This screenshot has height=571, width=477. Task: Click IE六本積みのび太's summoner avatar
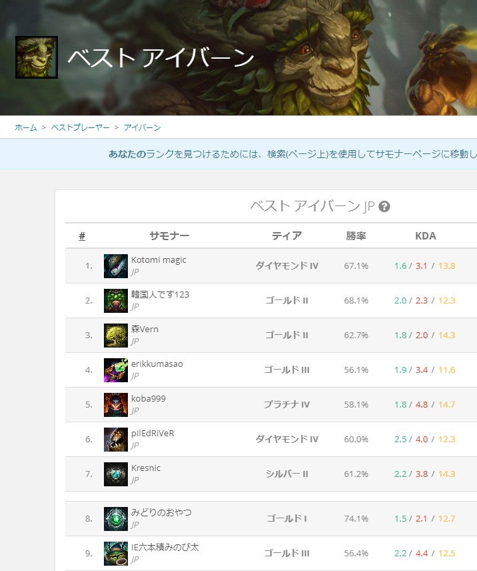click(x=116, y=554)
